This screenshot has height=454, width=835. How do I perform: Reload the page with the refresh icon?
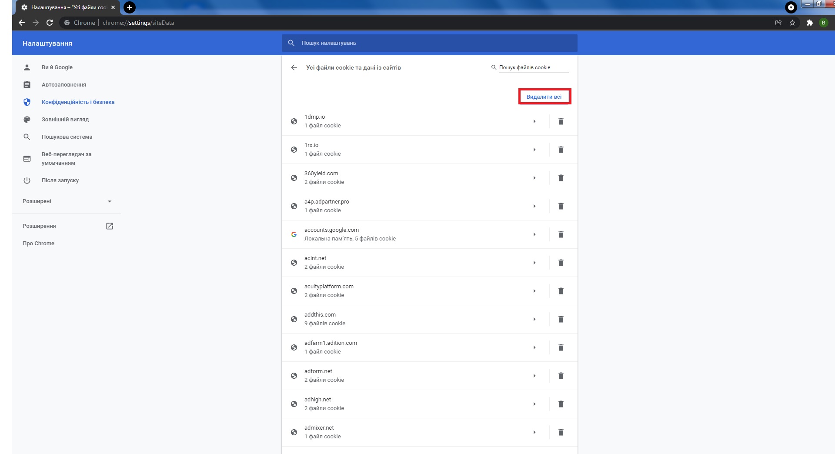point(50,23)
